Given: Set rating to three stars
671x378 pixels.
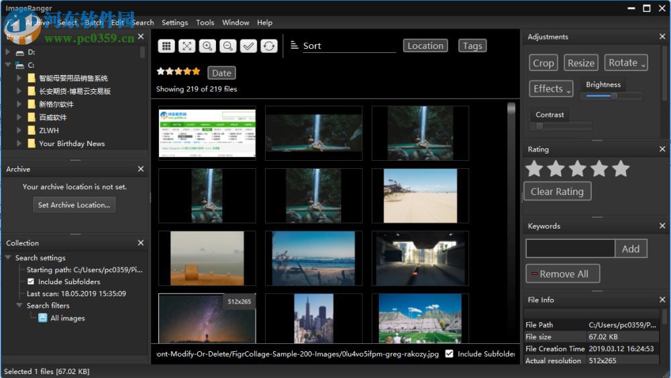Looking at the screenshot, I should point(578,168).
